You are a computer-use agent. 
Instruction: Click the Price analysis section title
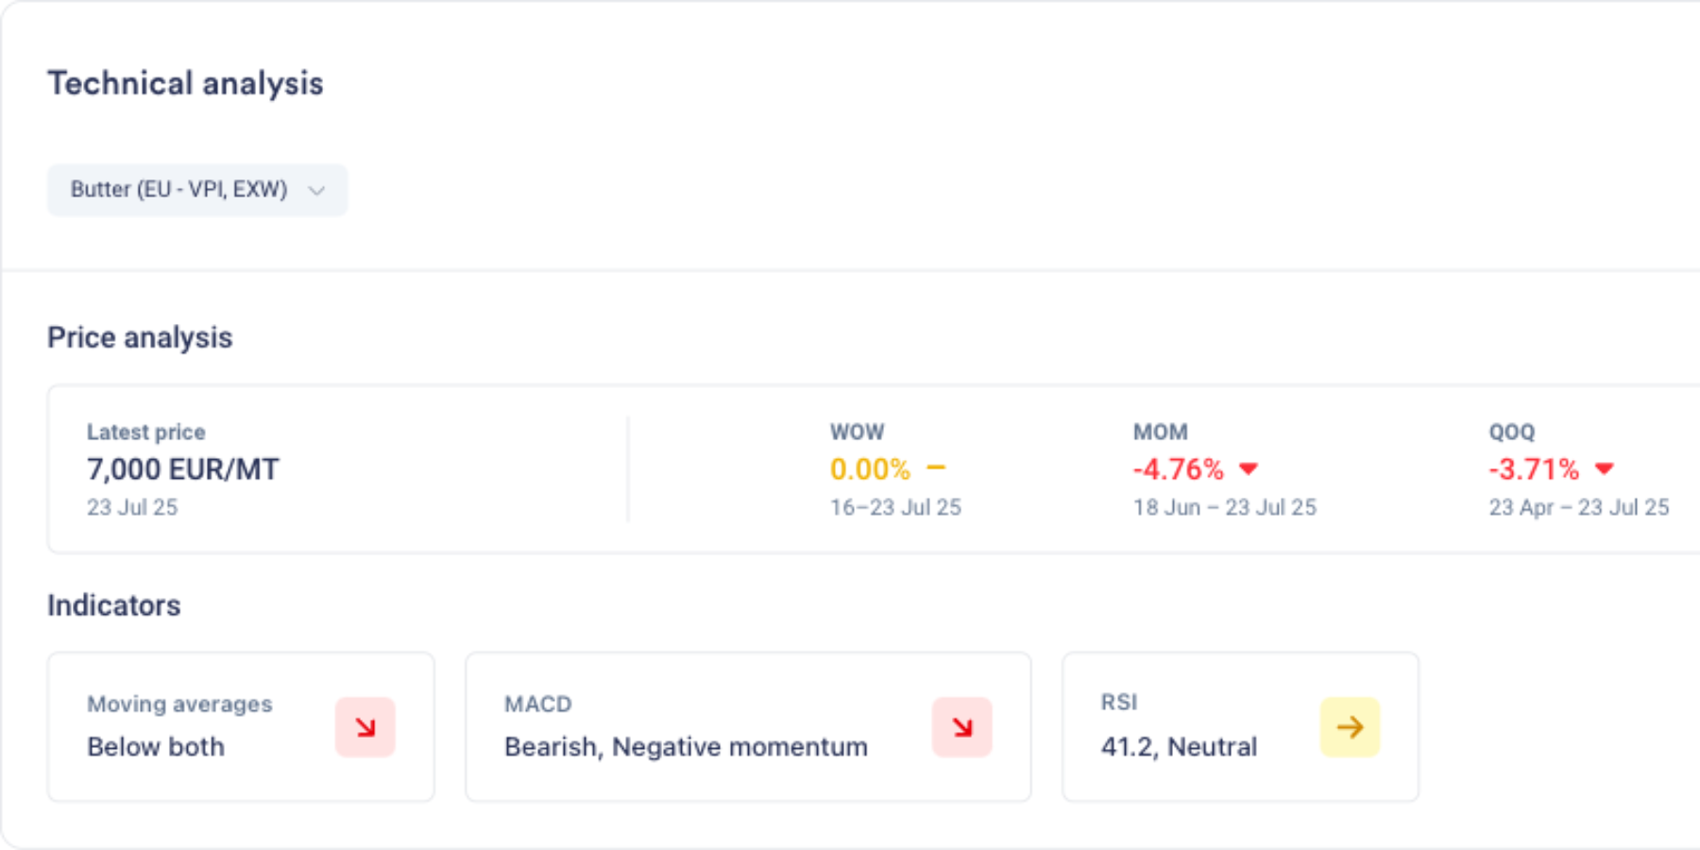(x=140, y=337)
